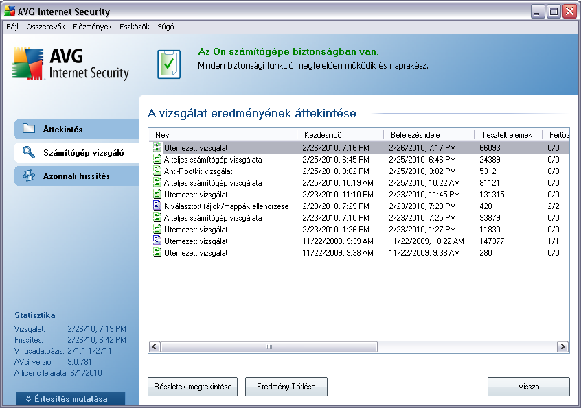Screen dimensions: 581x408
Task: Click the partially visible Fertőz column header
Action: (556, 134)
